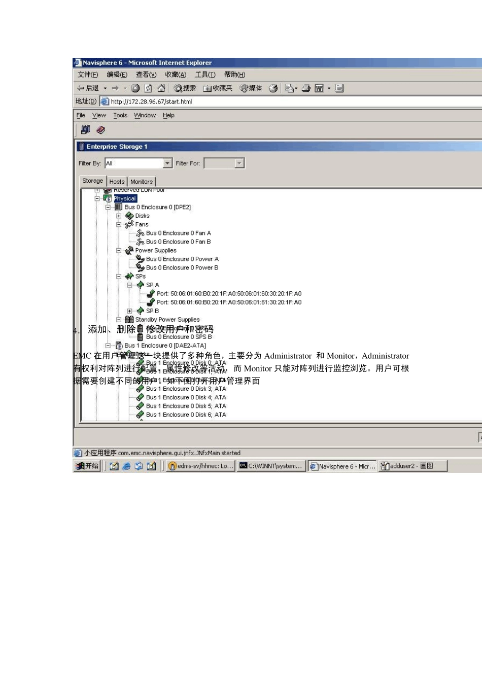The height and width of the screenshot is (682, 482).
Task: Open the Navisphere Help menu
Action: 168,115
